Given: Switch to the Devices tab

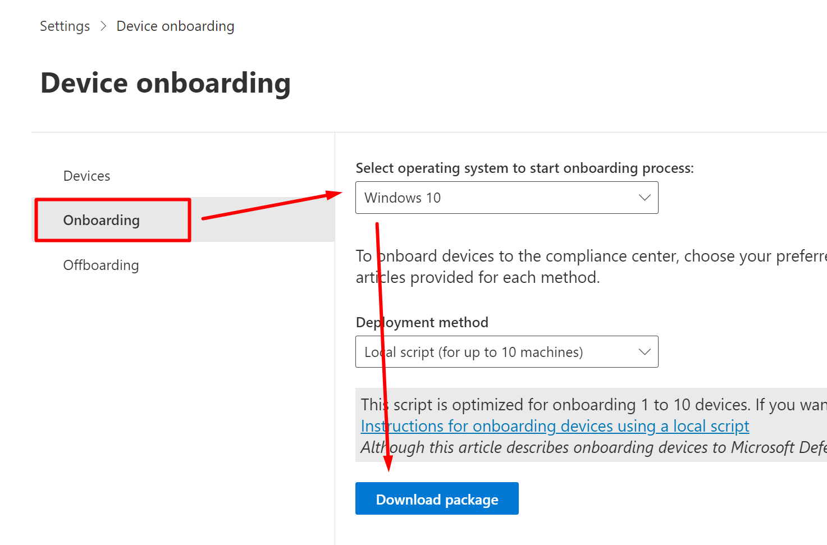Looking at the screenshot, I should [86, 176].
